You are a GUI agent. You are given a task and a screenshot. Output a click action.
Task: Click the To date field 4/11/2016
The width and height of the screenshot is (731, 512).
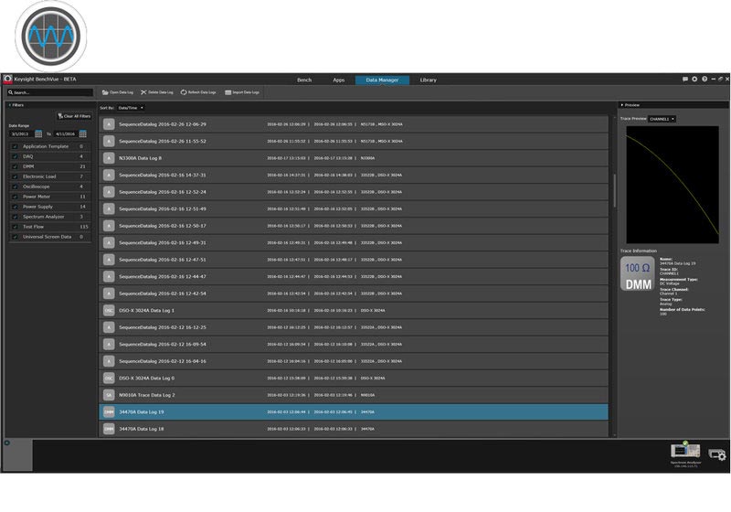(66, 133)
